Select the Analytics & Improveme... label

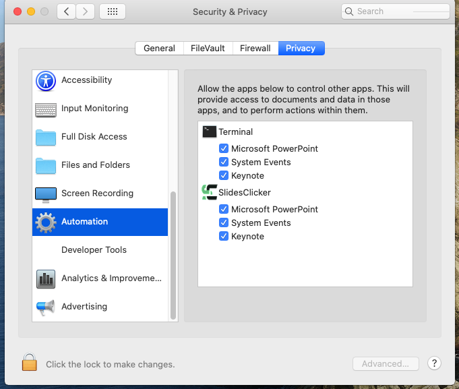(x=111, y=278)
